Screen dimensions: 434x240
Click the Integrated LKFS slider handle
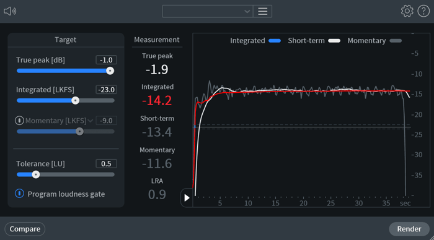click(75, 101)
